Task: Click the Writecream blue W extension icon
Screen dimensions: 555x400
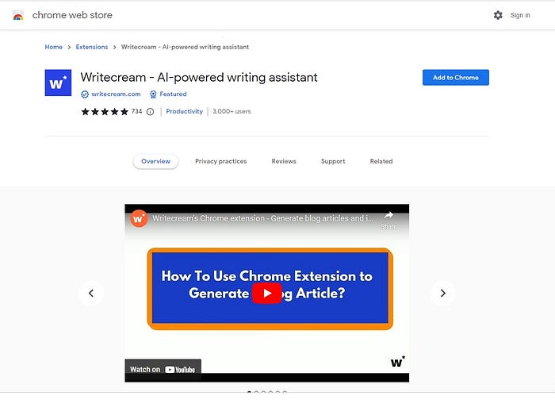Action: pos(58,83)
